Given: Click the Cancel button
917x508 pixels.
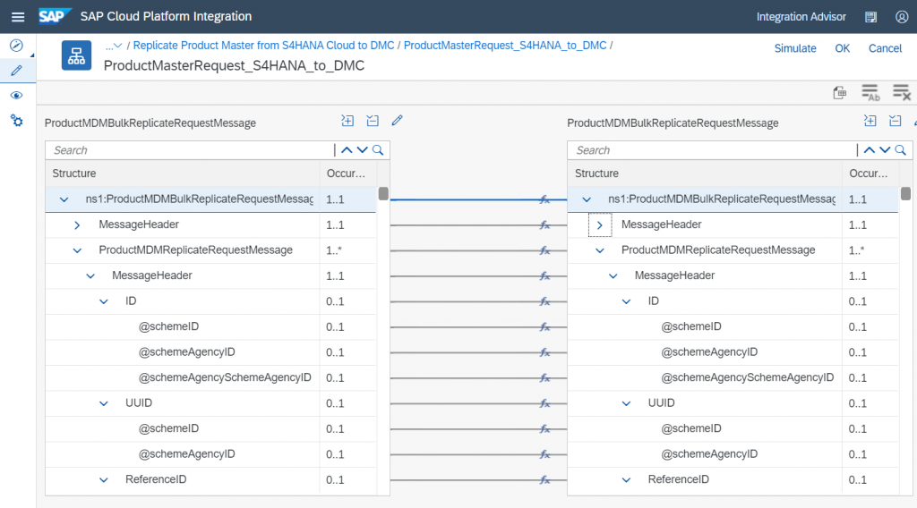Looking at the screenshot, I should [x=885, y=48].
